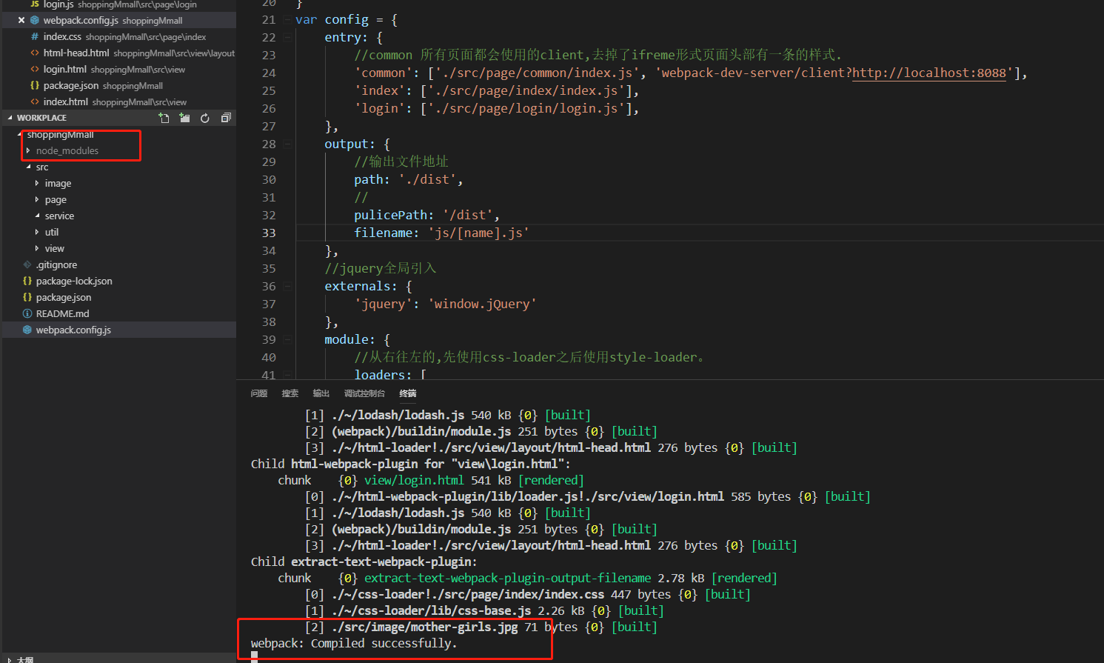This screenshot has height=663, width=1104.
Task: Expand the image folder arrow
Action: pos(37,183)
